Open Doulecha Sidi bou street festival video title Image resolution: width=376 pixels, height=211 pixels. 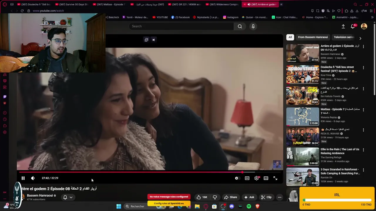(339, 69)
